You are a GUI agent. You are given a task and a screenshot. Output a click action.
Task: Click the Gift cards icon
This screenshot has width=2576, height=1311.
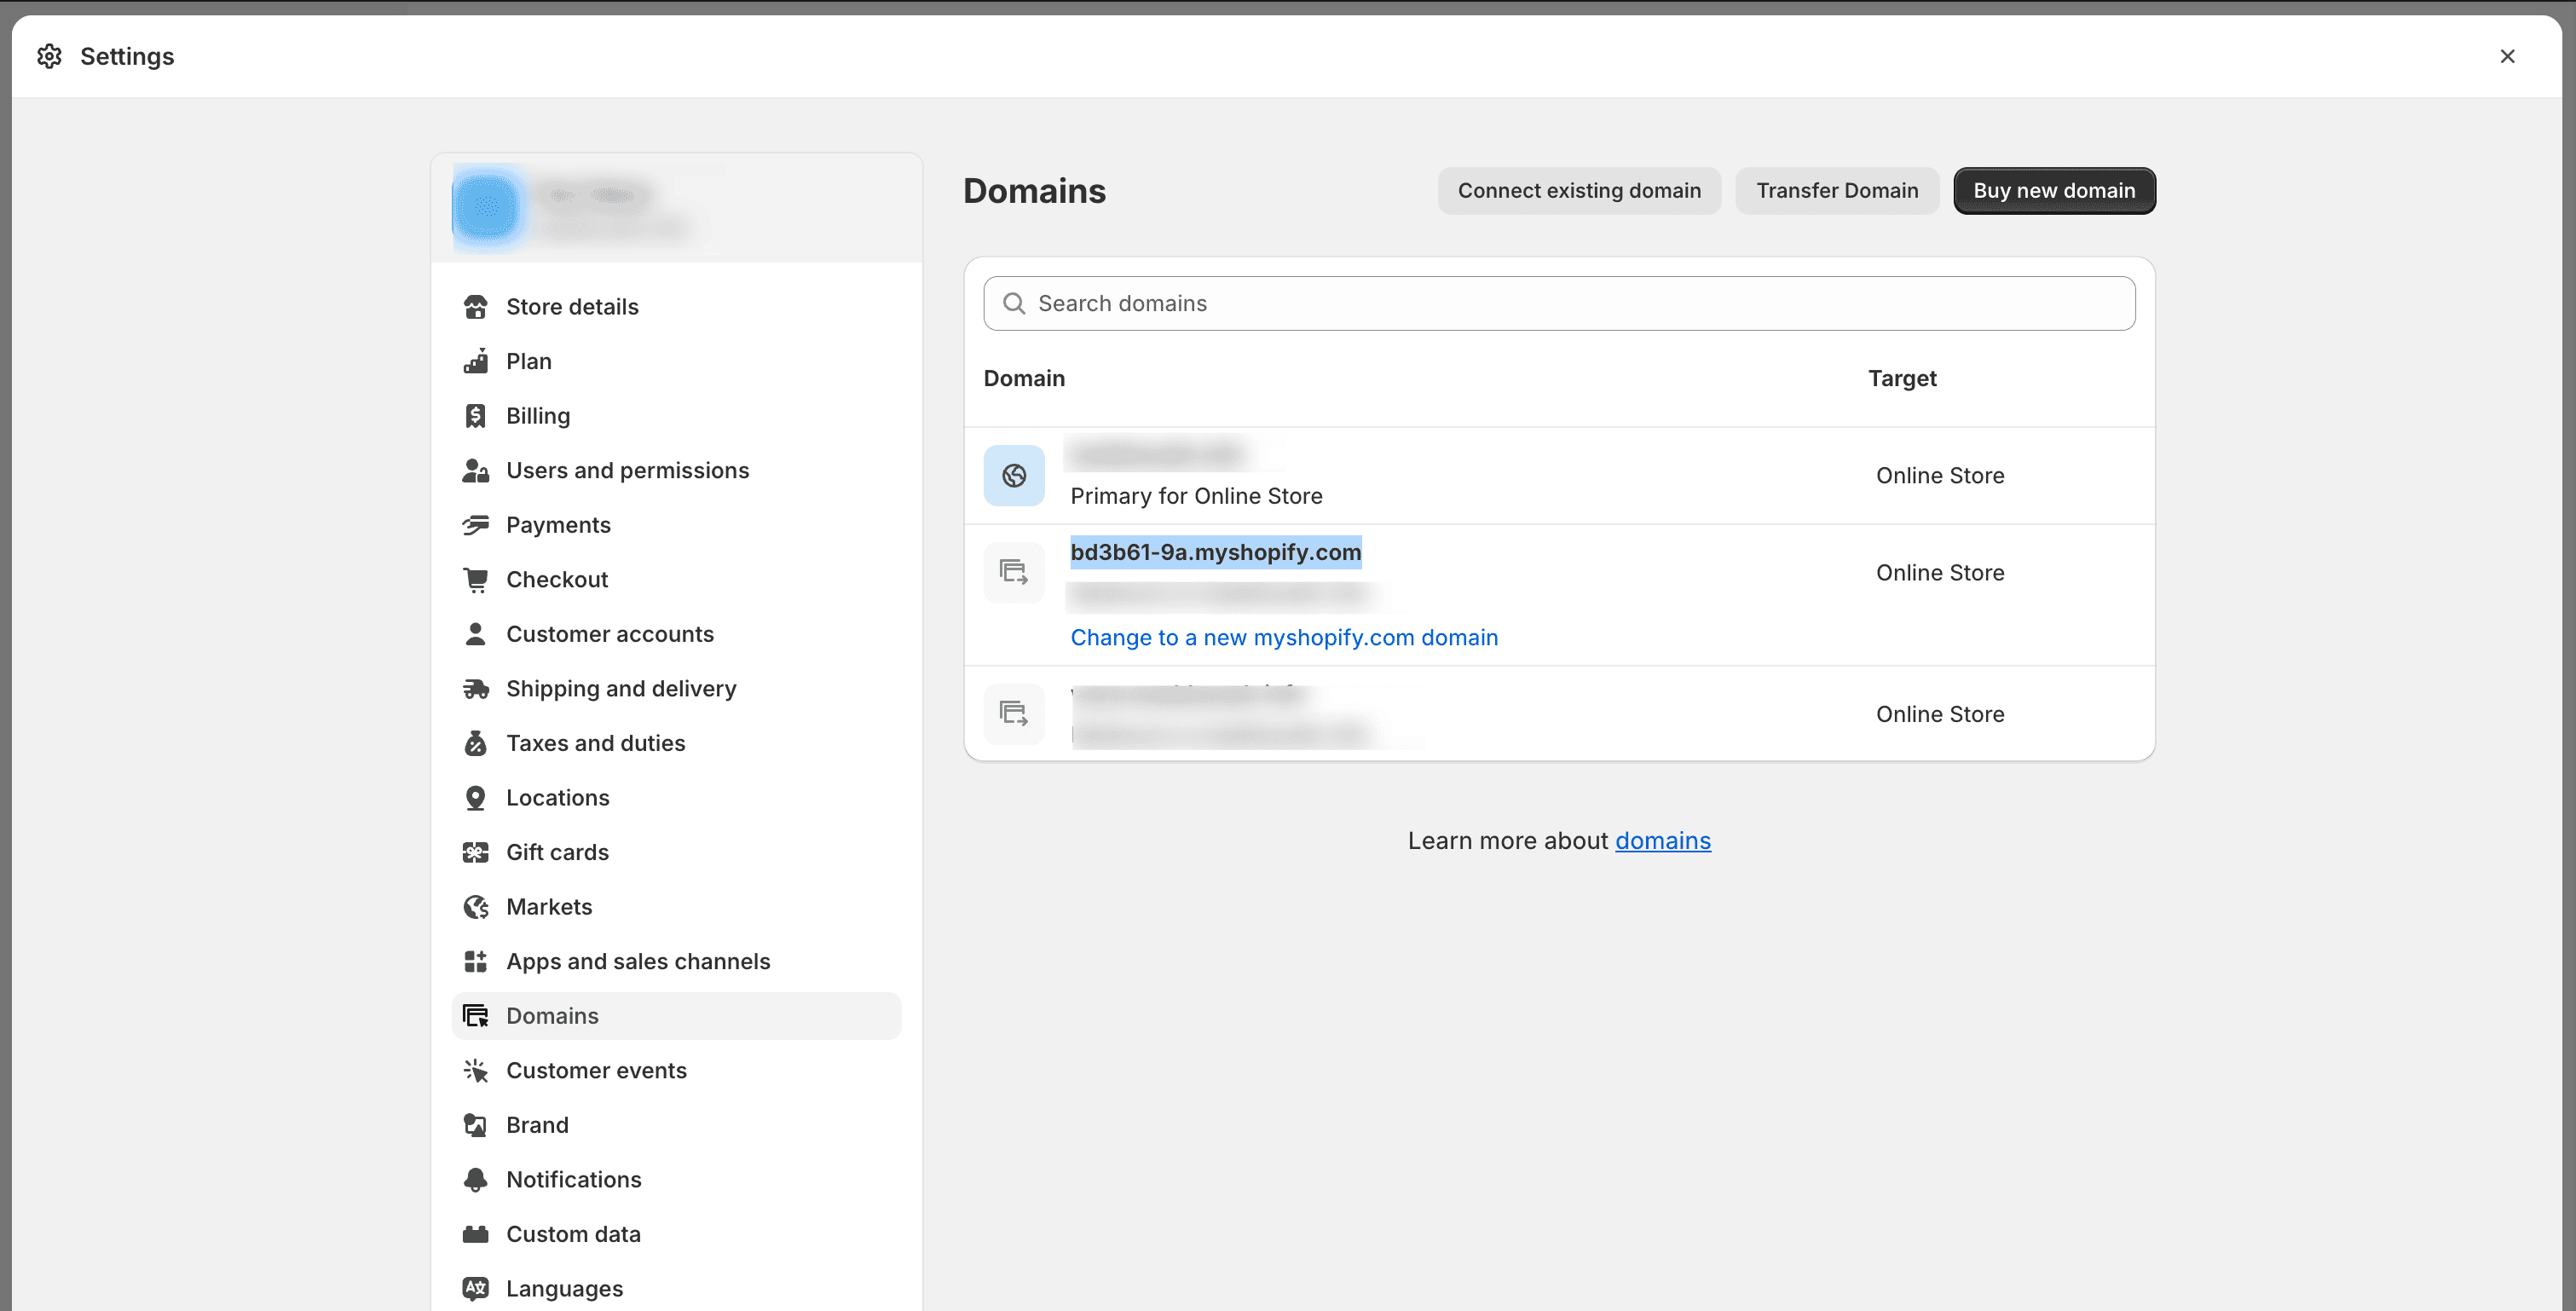pyautogui.click(x=475, y=853)
